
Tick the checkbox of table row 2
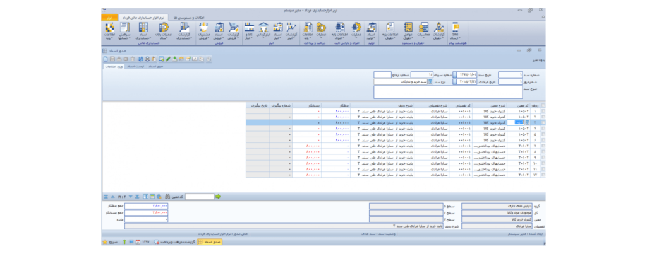click(x=543, y=117)
